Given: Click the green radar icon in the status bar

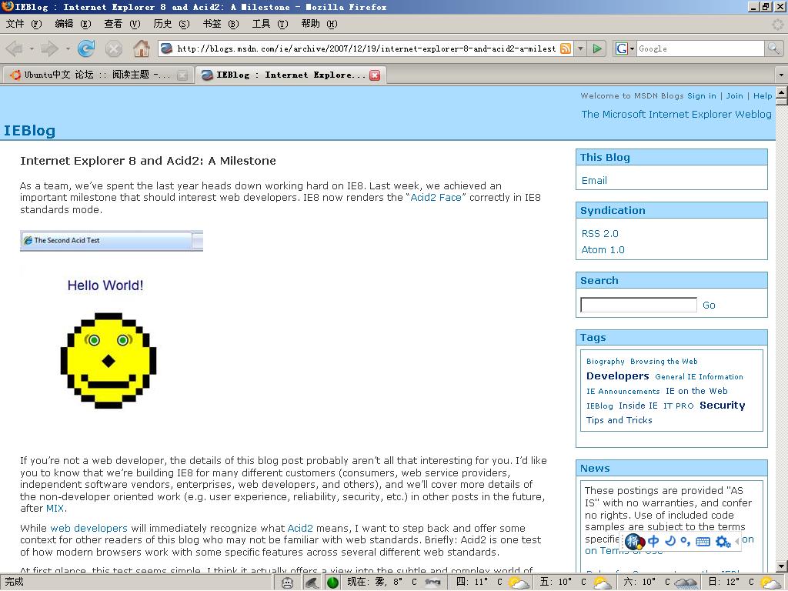Looking at the screenshot, I should click(x=332, y=583).
